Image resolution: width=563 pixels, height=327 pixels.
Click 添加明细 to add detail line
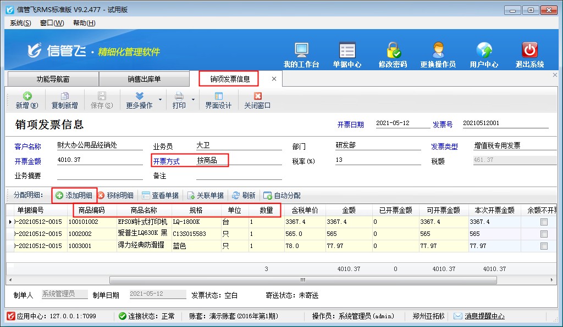75,195
